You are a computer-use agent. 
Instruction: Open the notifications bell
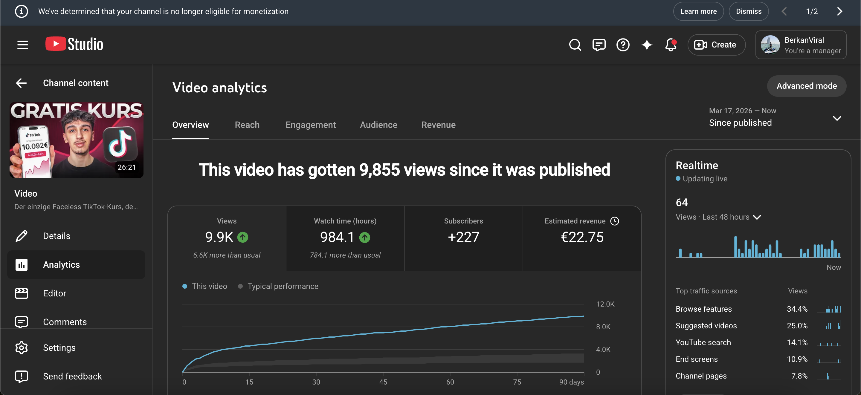(x=671, y=45)
